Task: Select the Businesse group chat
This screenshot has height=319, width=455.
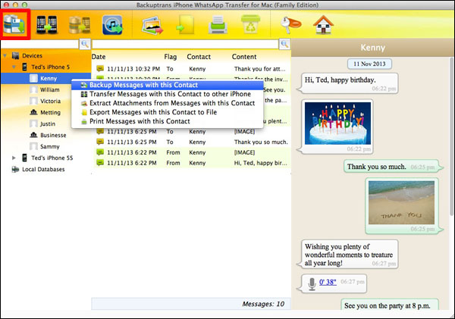Action: coord(53,135)
